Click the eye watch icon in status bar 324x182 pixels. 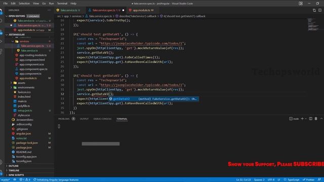pos(15,180)
